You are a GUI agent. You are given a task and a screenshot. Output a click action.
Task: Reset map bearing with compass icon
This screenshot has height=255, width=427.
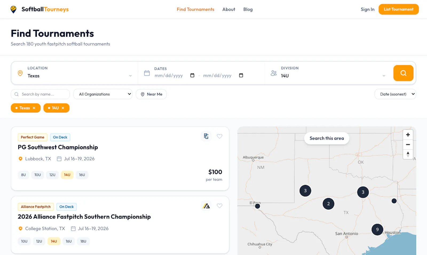408,154
